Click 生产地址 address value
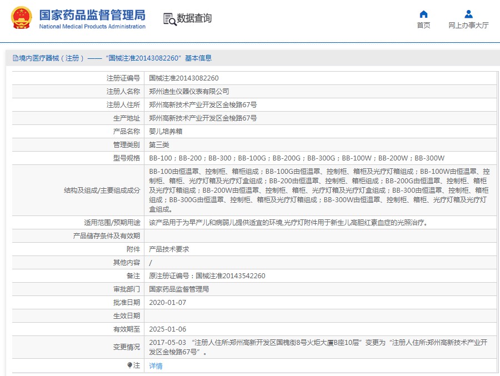Screen dimensions: 500x376 point(203,118)
